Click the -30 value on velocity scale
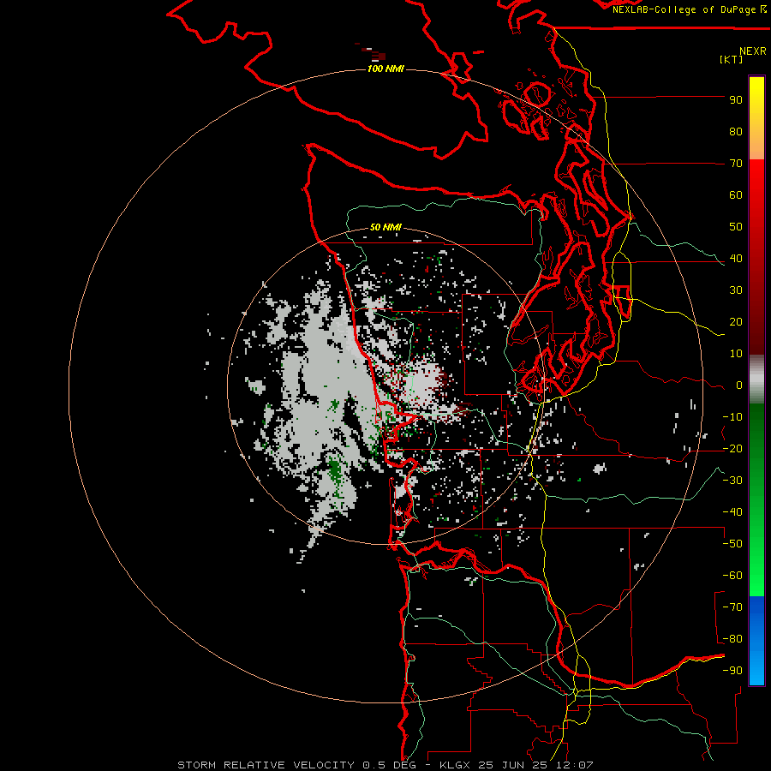 [x=732, y=481]
